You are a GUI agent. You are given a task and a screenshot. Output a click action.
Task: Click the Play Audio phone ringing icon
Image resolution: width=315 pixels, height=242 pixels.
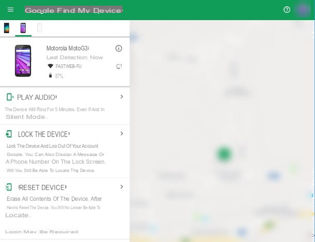point(10,97)
